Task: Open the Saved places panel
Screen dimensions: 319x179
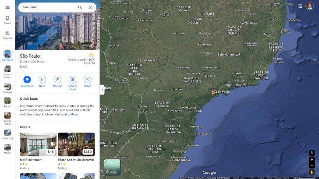Action: coord(7,20)
